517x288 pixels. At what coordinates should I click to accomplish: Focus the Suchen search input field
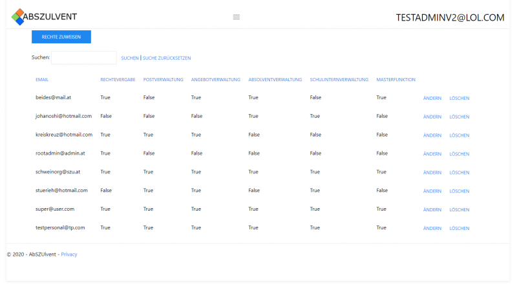(x=84, y=57)
